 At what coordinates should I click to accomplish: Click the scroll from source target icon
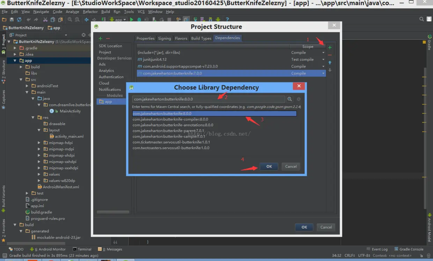(x=83, y=35)
